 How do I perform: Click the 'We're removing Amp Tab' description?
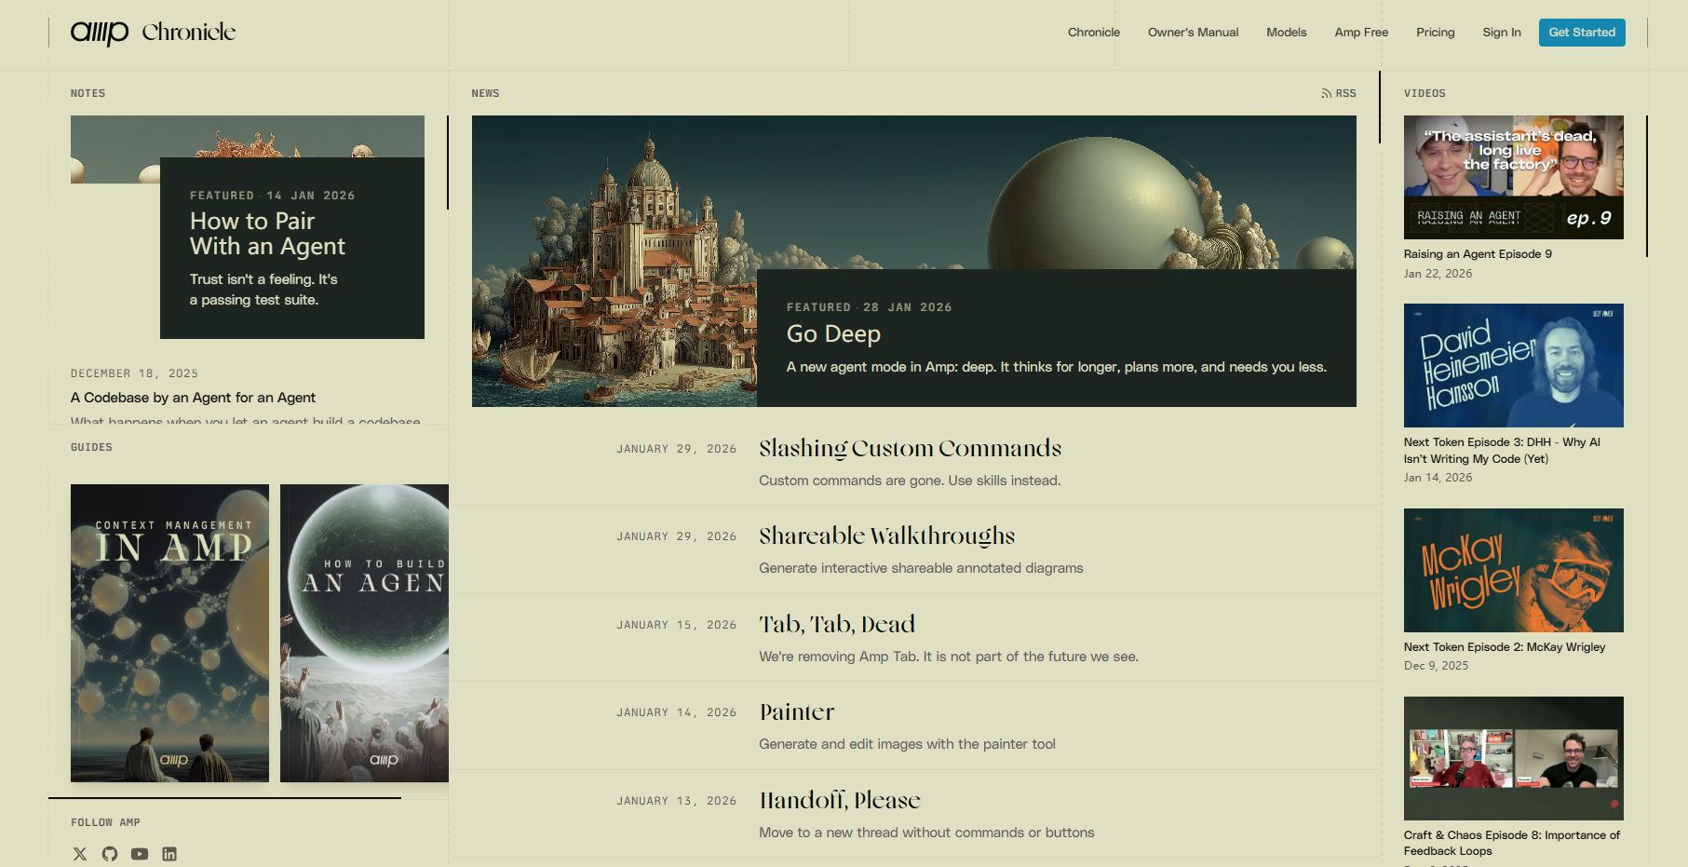coord(949,657)
